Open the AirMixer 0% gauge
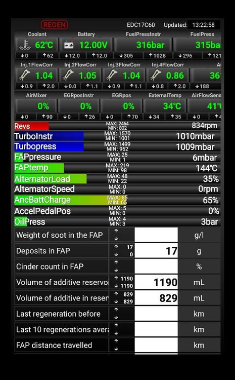Screen dimensions: 235x380 pyautogui.click(x=36, y=106)
